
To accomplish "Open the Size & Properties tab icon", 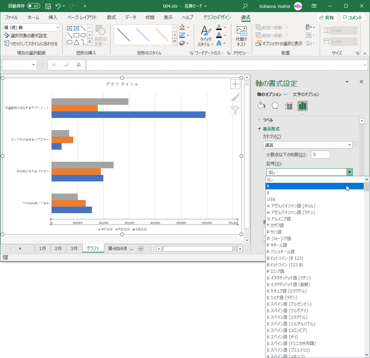I will point(288,106).
